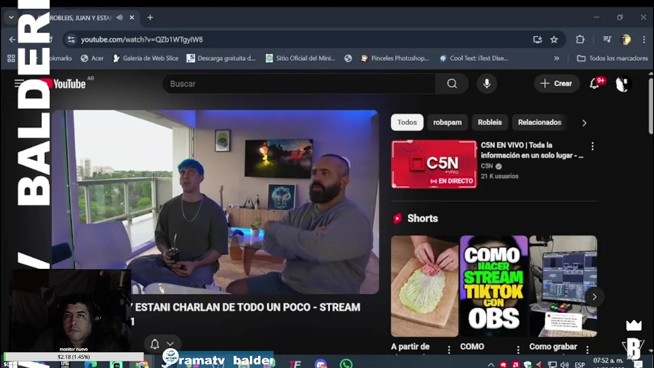This screenshot has width=654, height=368.
Task: Open the network icon in the system tray
Action: [x=552, y=365]
